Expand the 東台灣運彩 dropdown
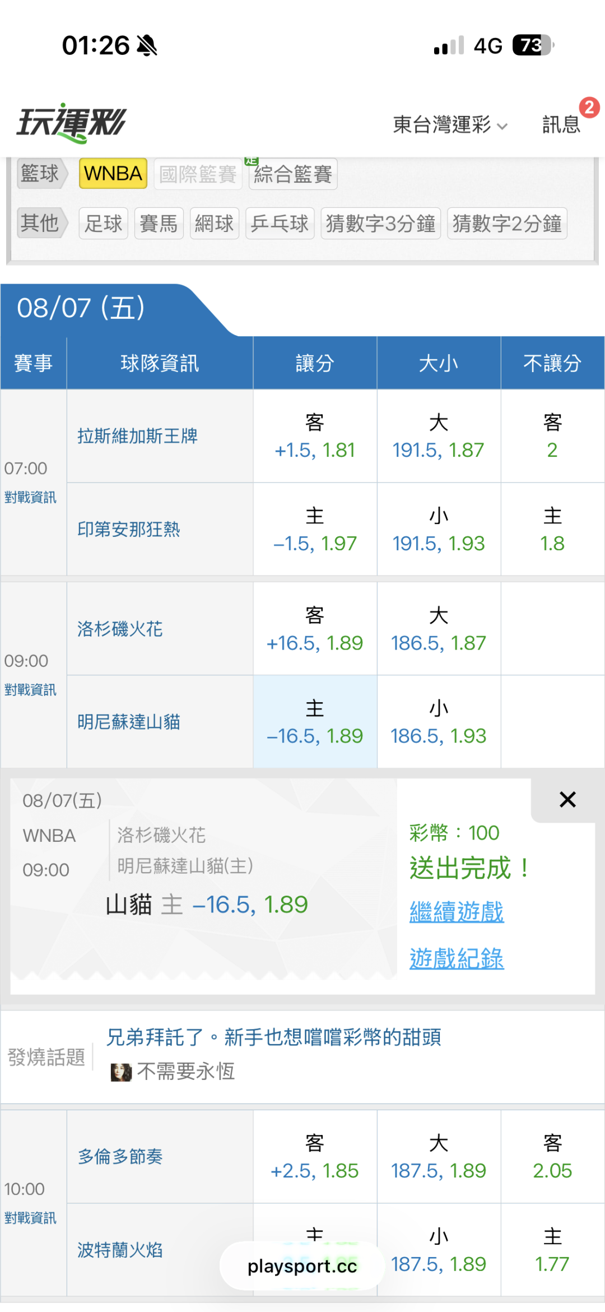The image size is (605, 1312). coord(450,124)
